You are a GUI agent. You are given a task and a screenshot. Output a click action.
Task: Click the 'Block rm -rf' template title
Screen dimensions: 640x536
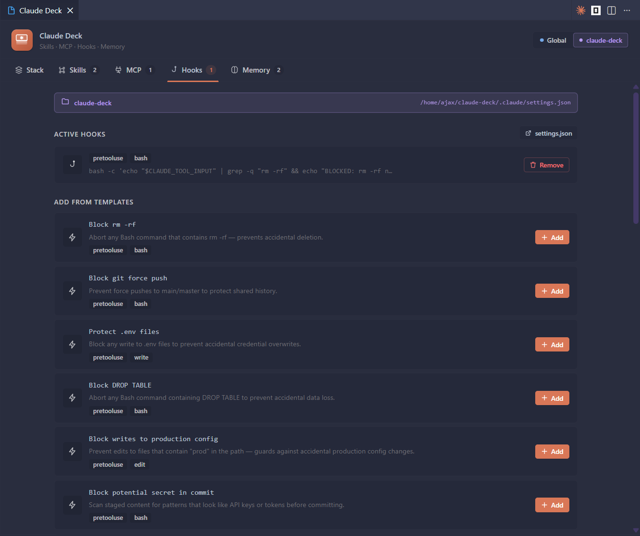click(112, 225)
